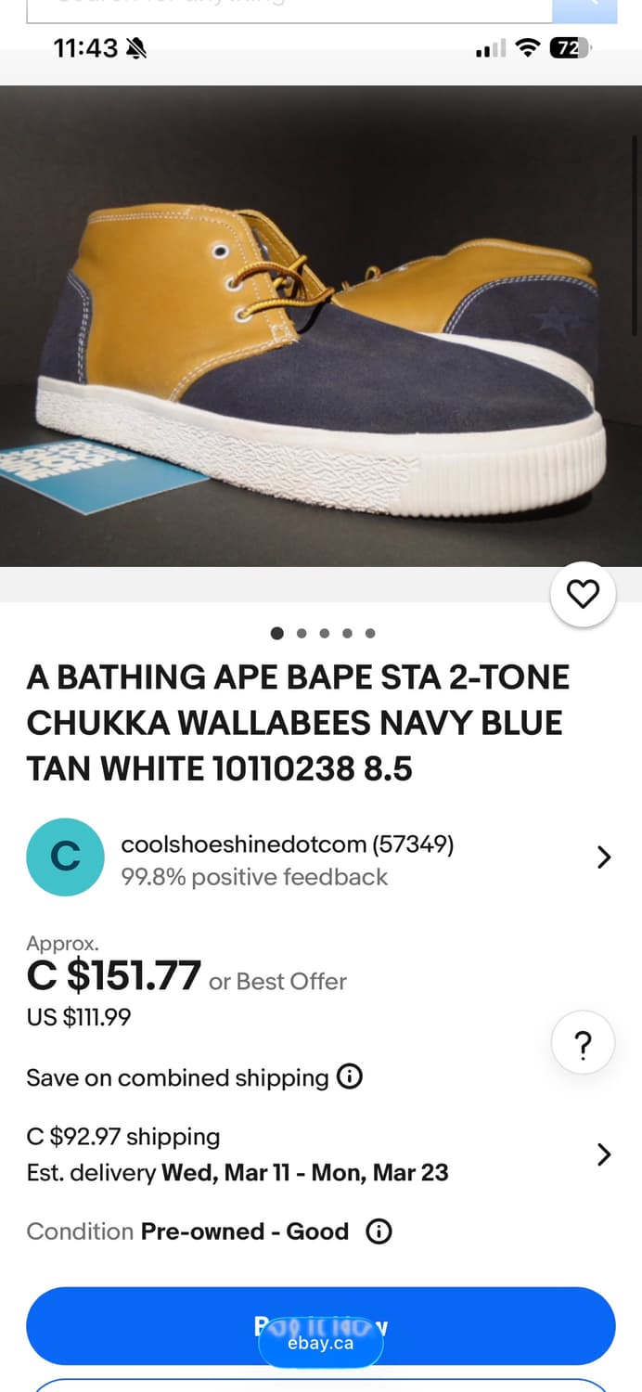This screenshot has height=1392, width=642.
Task: Tap the Wi-Fi icon in the status bar
Action: 528,48
